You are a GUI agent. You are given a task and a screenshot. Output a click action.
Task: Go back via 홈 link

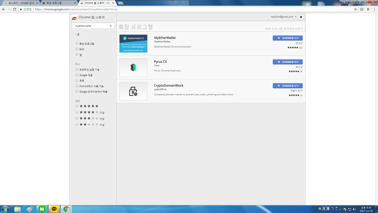point(77,34)
